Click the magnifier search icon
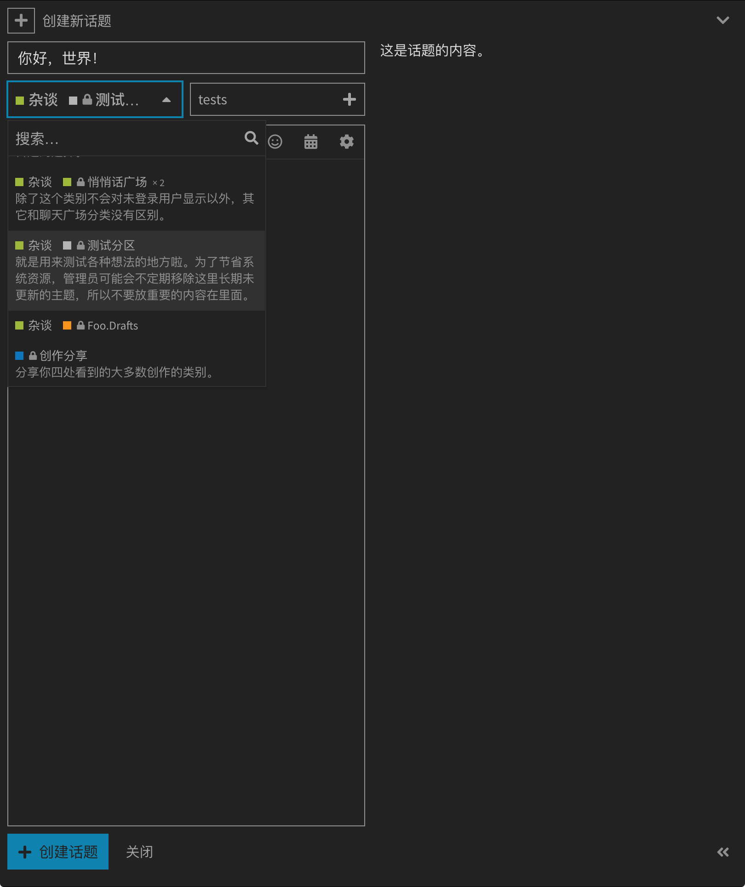745x887 pixels. [251, 138]
